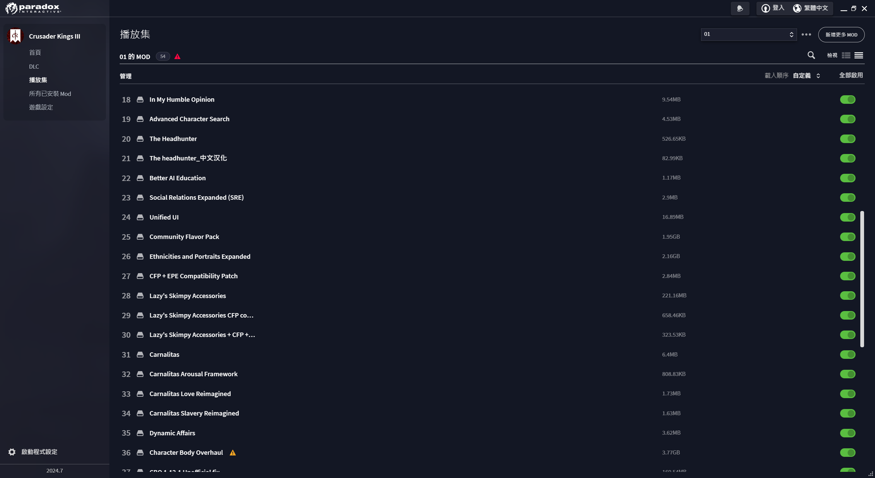
Task: Click the drive icon for In My Humble Opinion
Action: pos(140,100)
